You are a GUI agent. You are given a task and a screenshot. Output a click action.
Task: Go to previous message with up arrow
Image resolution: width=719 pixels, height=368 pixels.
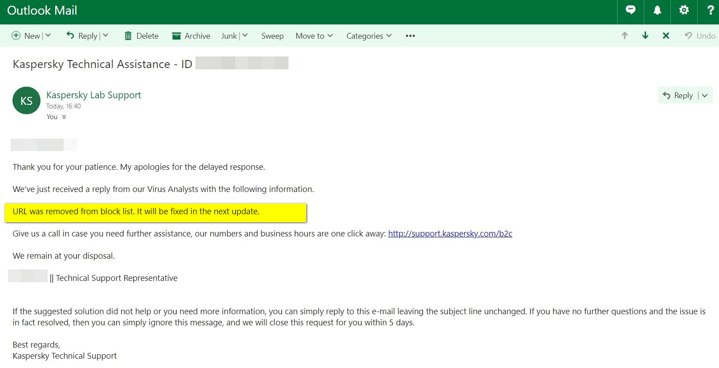click(x=625, y=36)
